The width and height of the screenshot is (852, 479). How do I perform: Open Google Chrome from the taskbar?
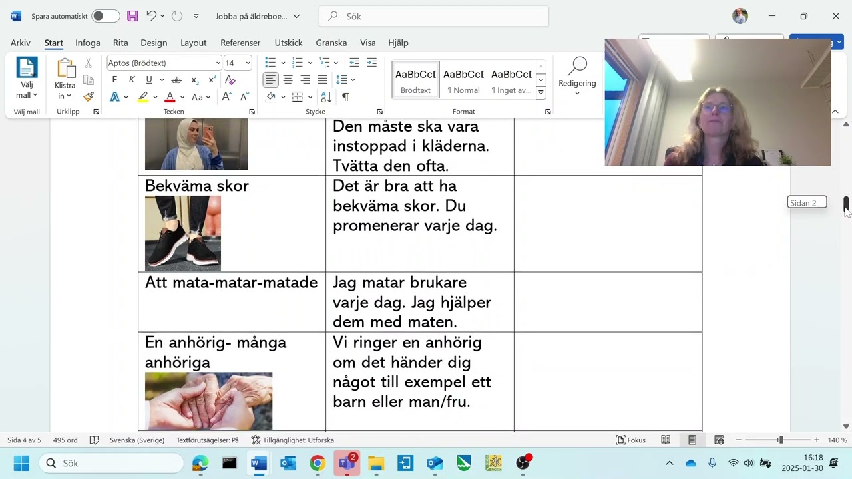tap(318, 463)
